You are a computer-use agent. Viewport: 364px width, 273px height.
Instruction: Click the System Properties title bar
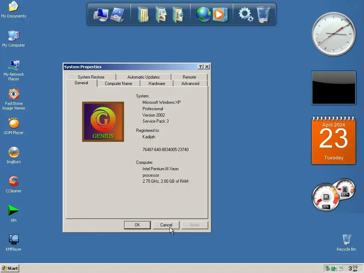[x=130, y=67]
